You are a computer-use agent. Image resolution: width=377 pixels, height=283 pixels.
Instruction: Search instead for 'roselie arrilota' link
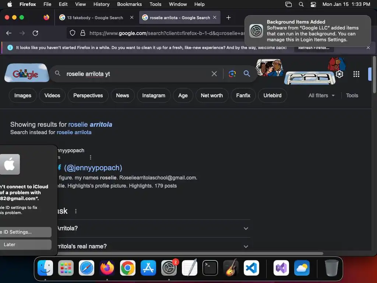coord(74,132)
